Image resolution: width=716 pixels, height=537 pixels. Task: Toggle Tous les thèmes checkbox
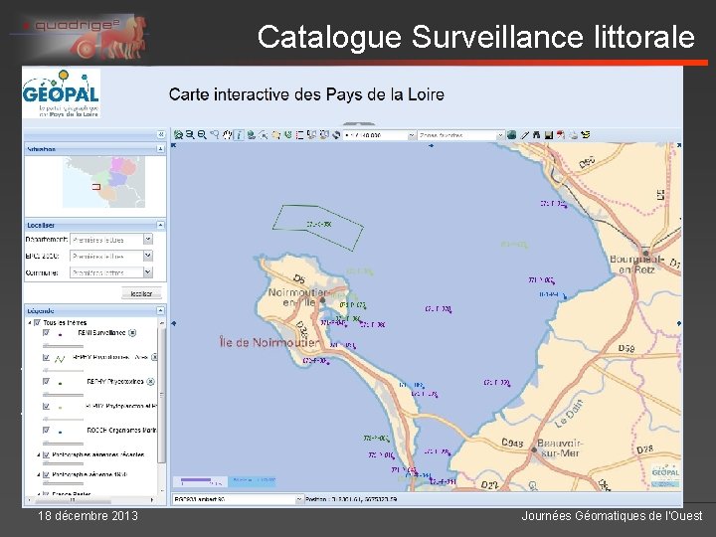tap(38, 322)
